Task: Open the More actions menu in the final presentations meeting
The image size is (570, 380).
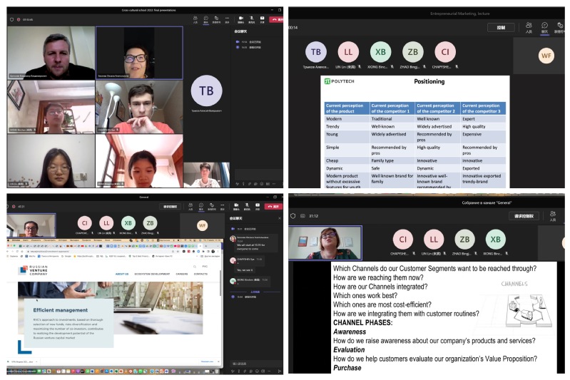Action: 228,19
